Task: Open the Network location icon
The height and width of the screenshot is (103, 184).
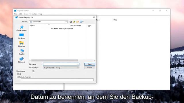Action: click(22, 59)
